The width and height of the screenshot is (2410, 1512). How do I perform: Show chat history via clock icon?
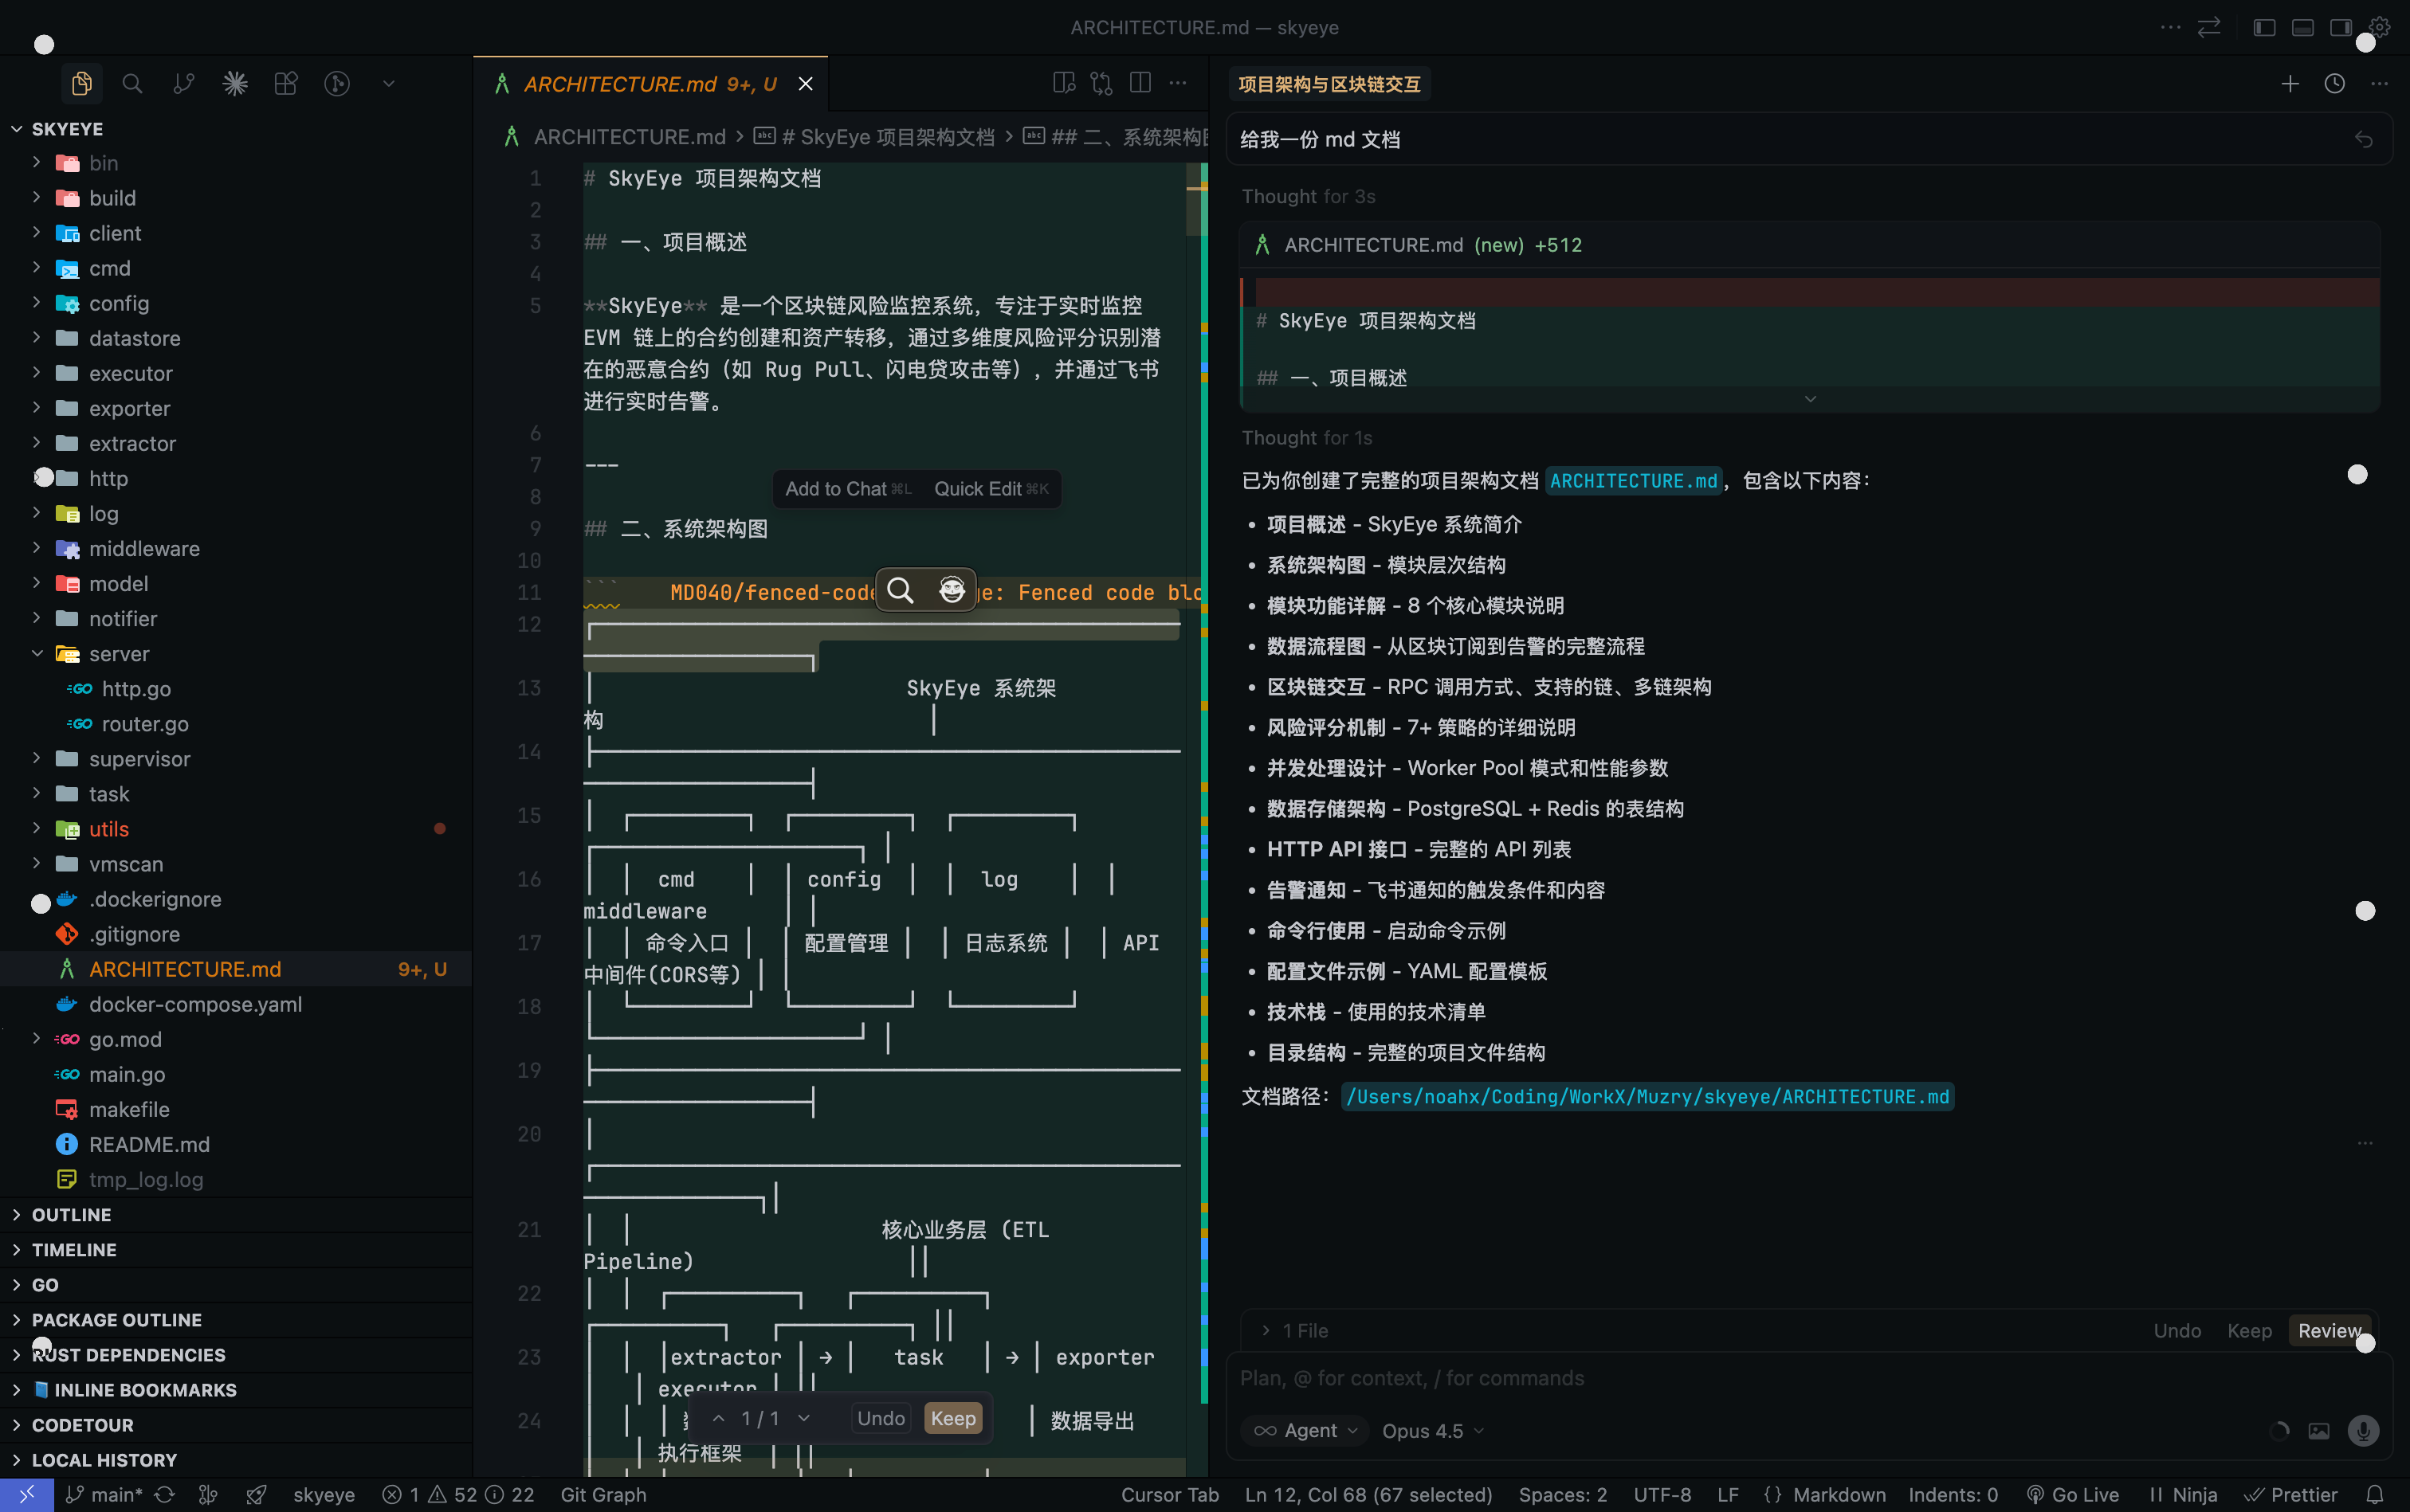[x=2335, y=84]
